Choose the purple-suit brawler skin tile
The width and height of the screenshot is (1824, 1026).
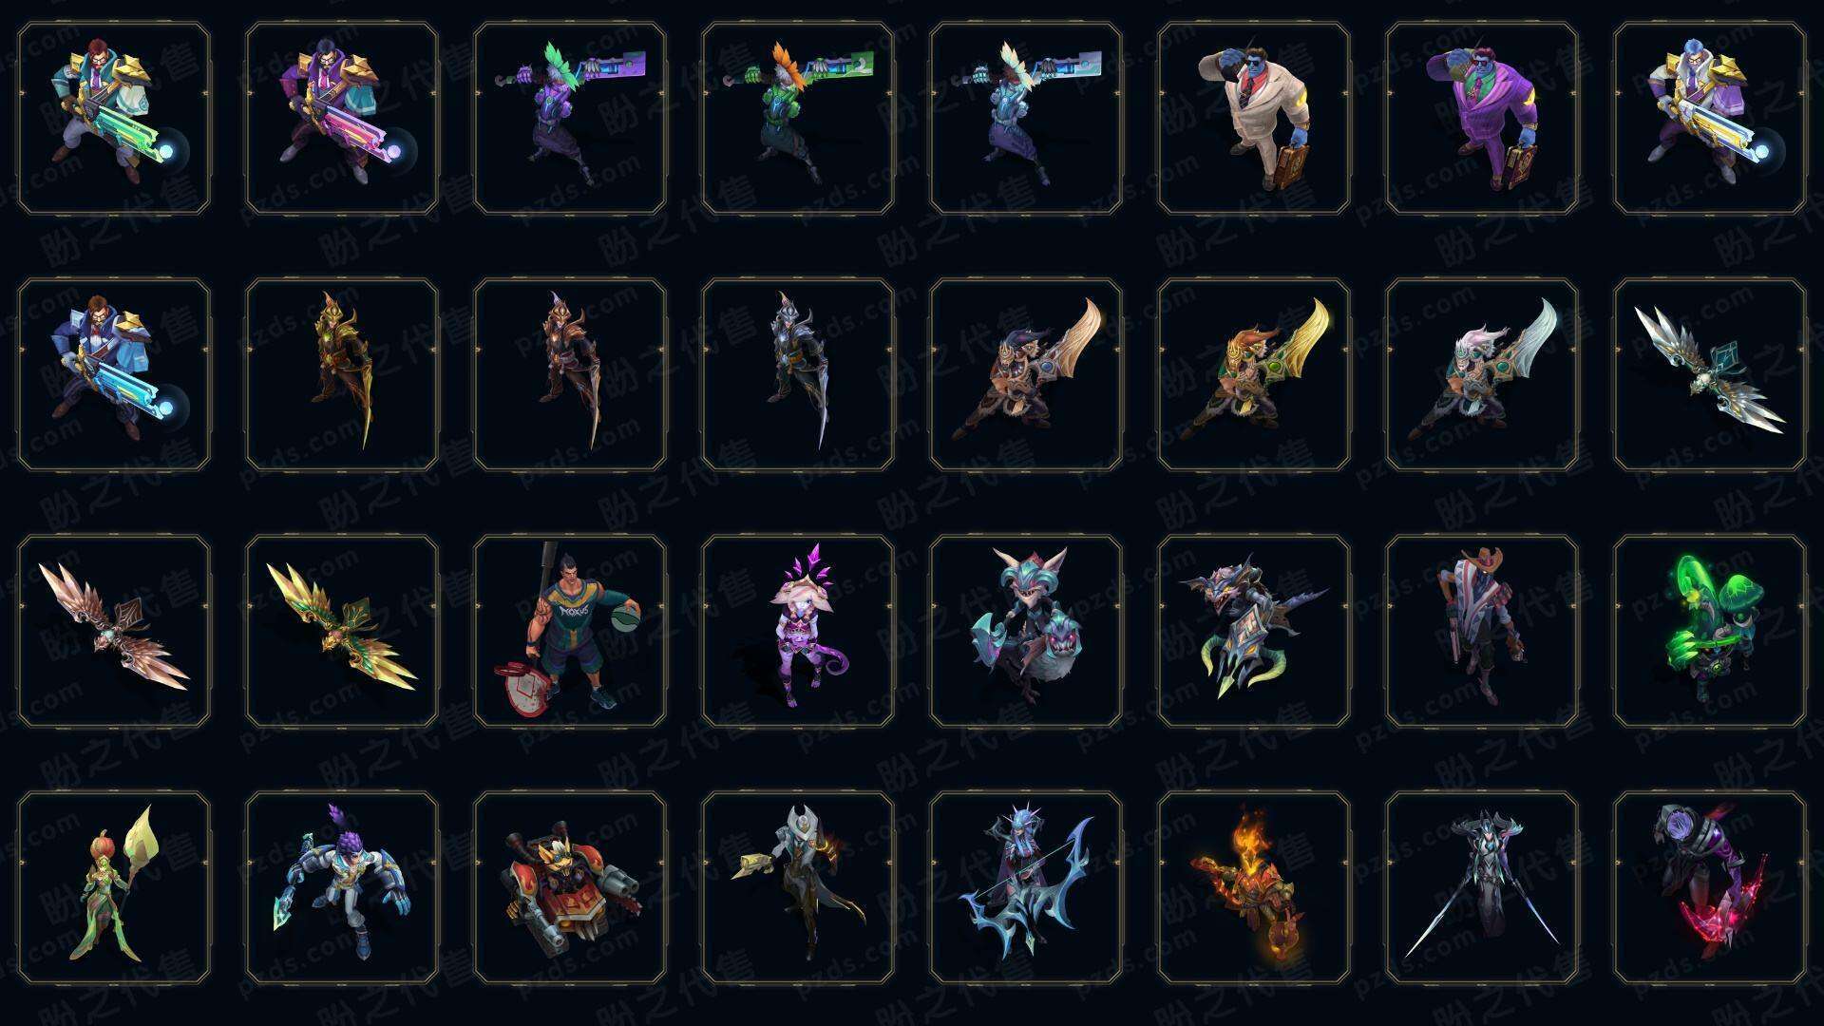click(x=1482, y=119)
